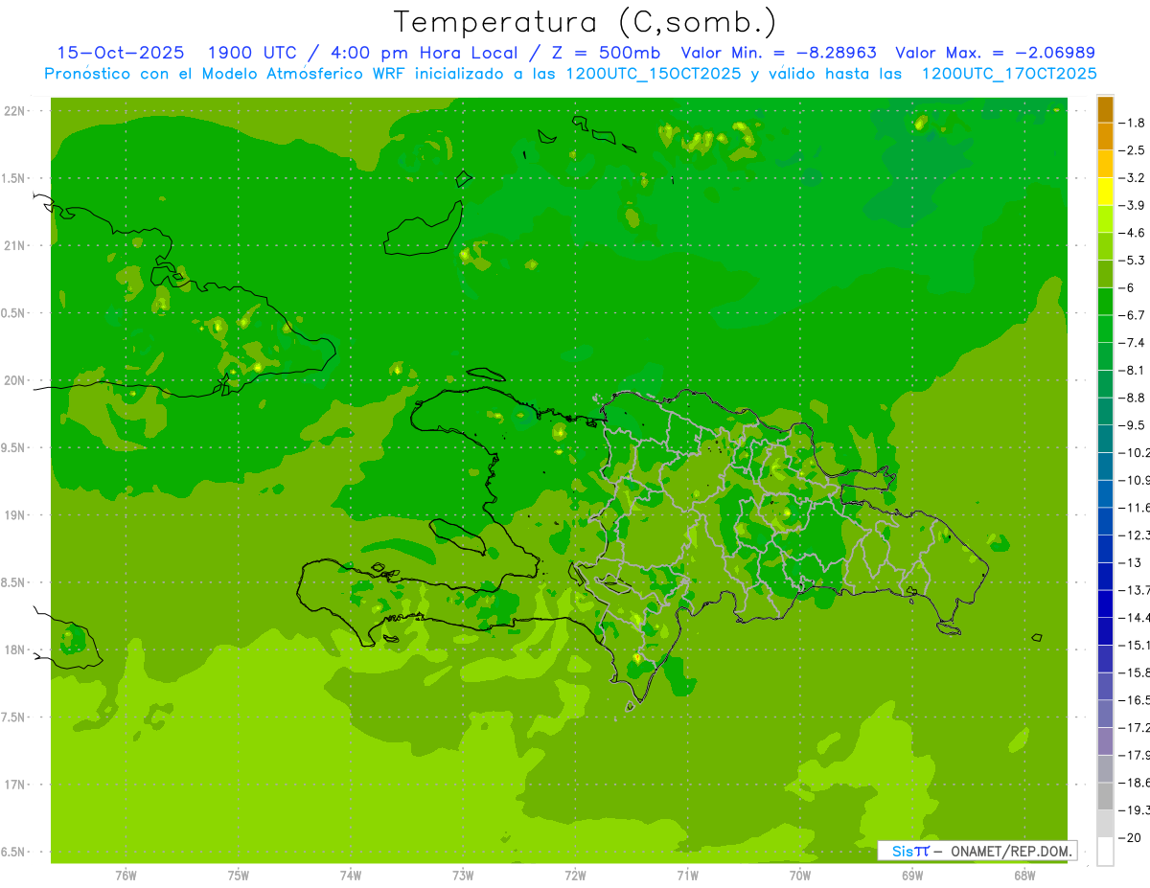The width and height of the screenshot is (1150, 888).
Task: Click the 18N latitude axis label
Action: point(15,649)
